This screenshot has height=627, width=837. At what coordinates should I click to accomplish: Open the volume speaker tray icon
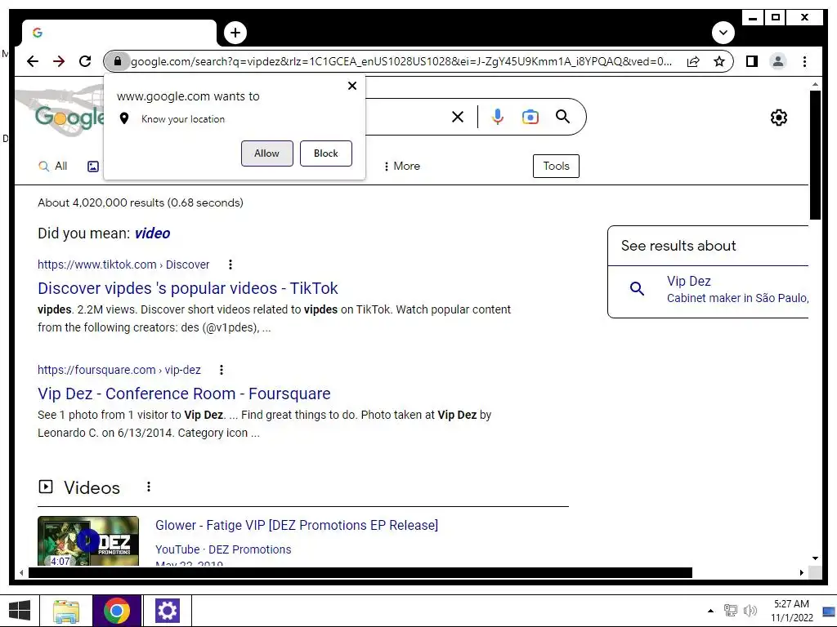pos(750,611)
